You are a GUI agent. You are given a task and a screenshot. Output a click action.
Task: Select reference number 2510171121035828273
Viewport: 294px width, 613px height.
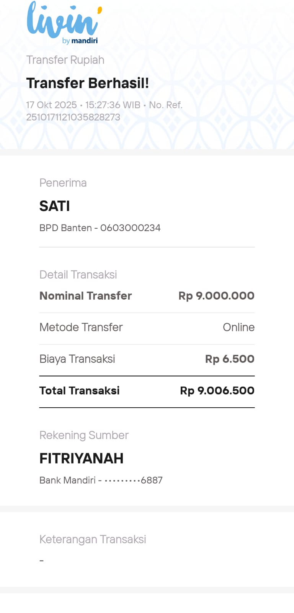tap(73, 117)
